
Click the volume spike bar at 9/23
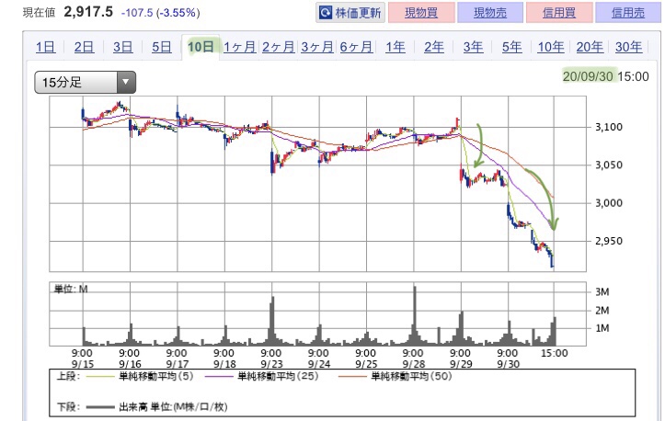(272, 321)
